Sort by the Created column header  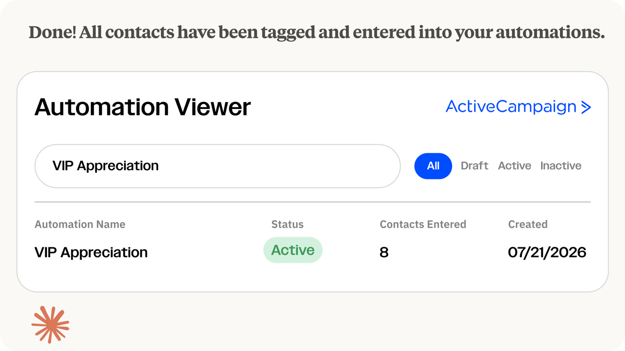click(x=528, y=224)
